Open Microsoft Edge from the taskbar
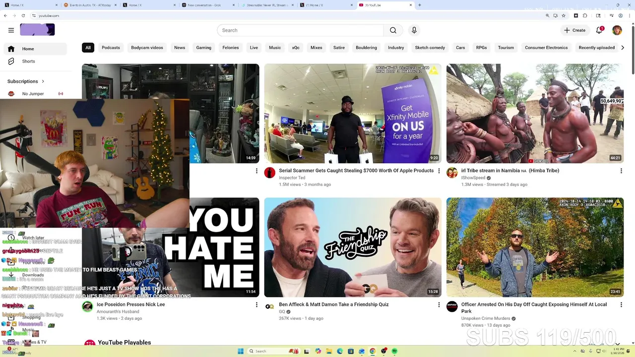 (340, 351)
